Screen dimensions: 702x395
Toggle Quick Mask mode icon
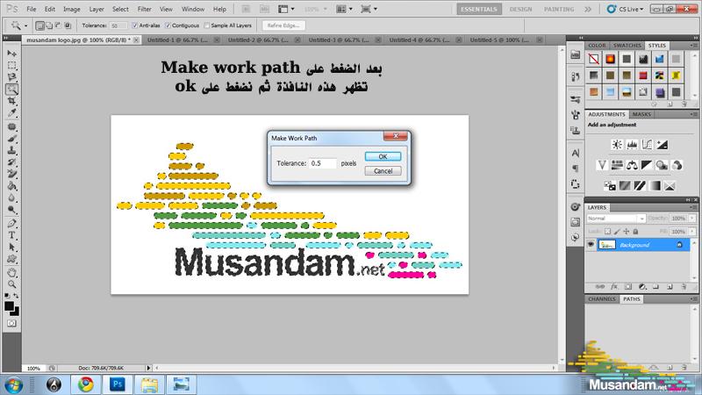coord(11,323)
